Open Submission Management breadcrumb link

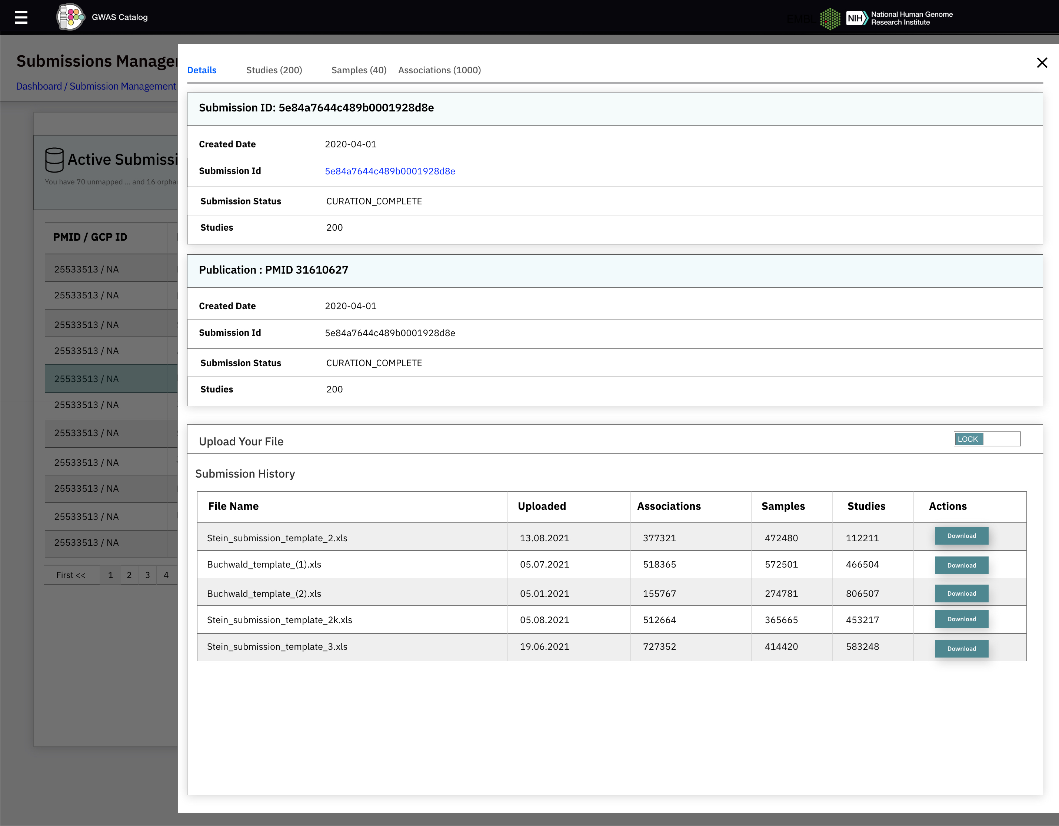(123, 86)
